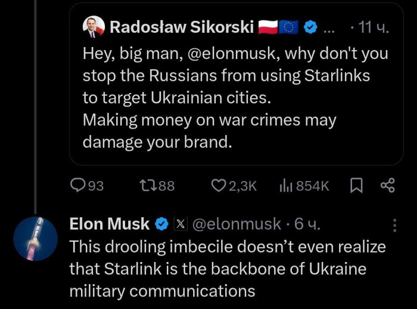Screen dimensions: 417x309
Task: Click the X affiliation badge
Action: (x=180, y=224)
